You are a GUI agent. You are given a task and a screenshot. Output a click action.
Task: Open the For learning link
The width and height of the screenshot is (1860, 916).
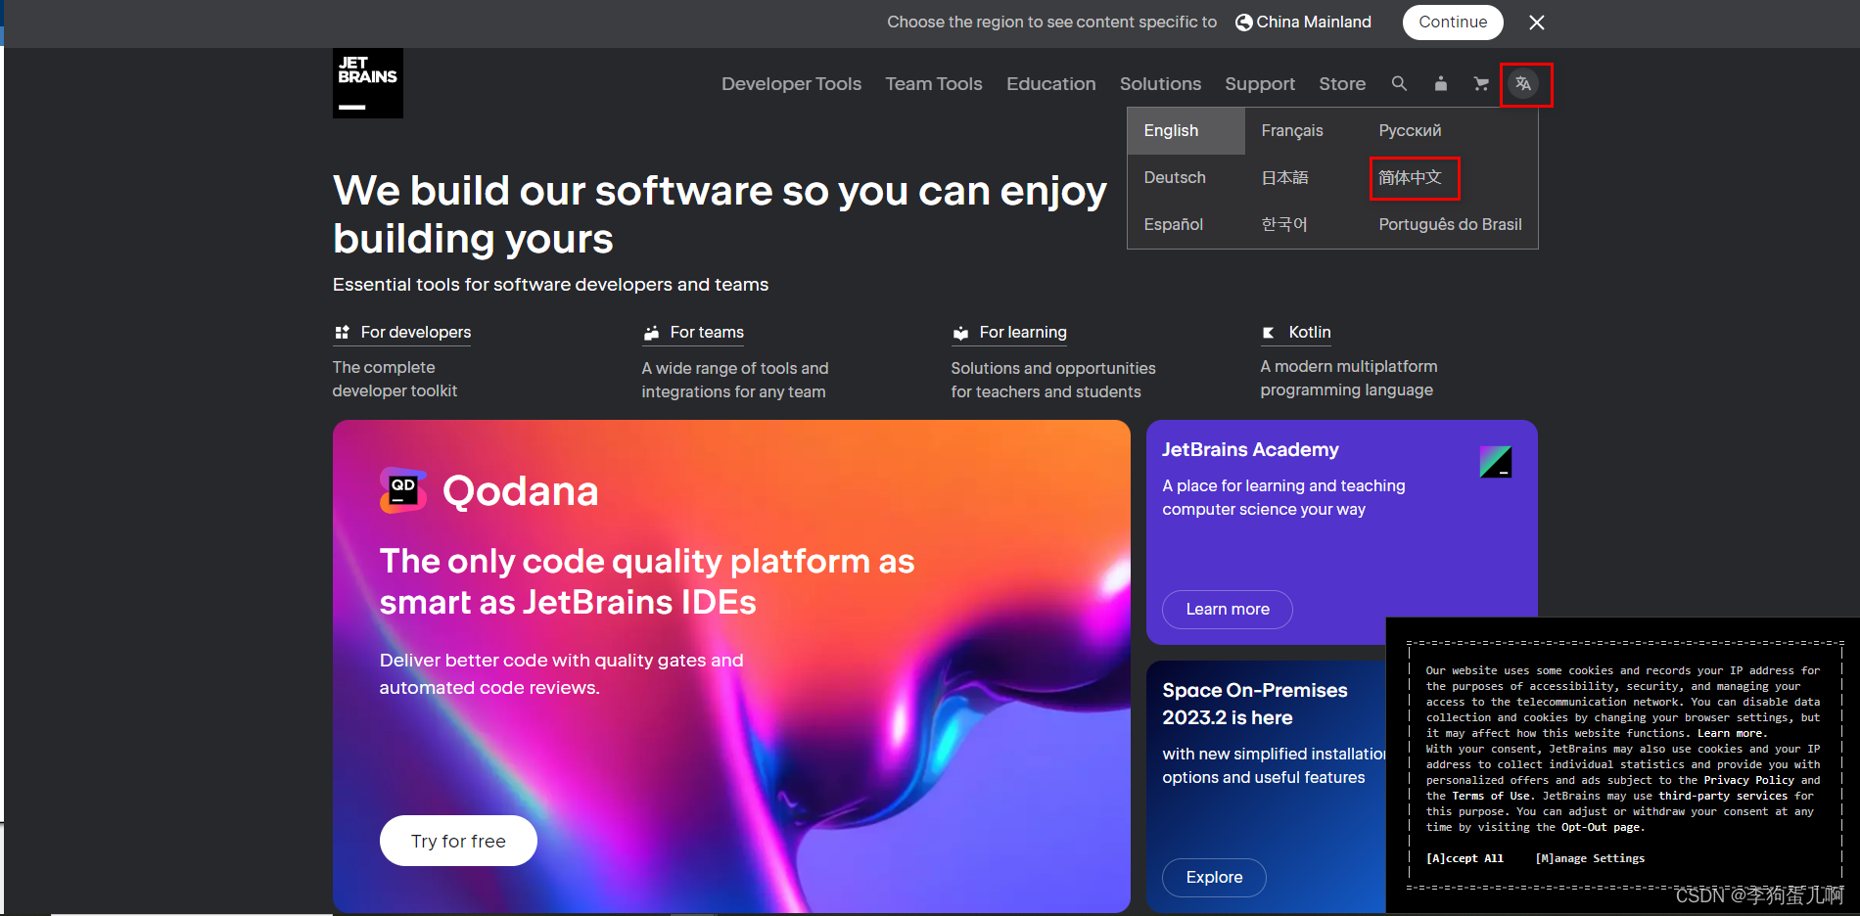click(x=1023, y=333)
